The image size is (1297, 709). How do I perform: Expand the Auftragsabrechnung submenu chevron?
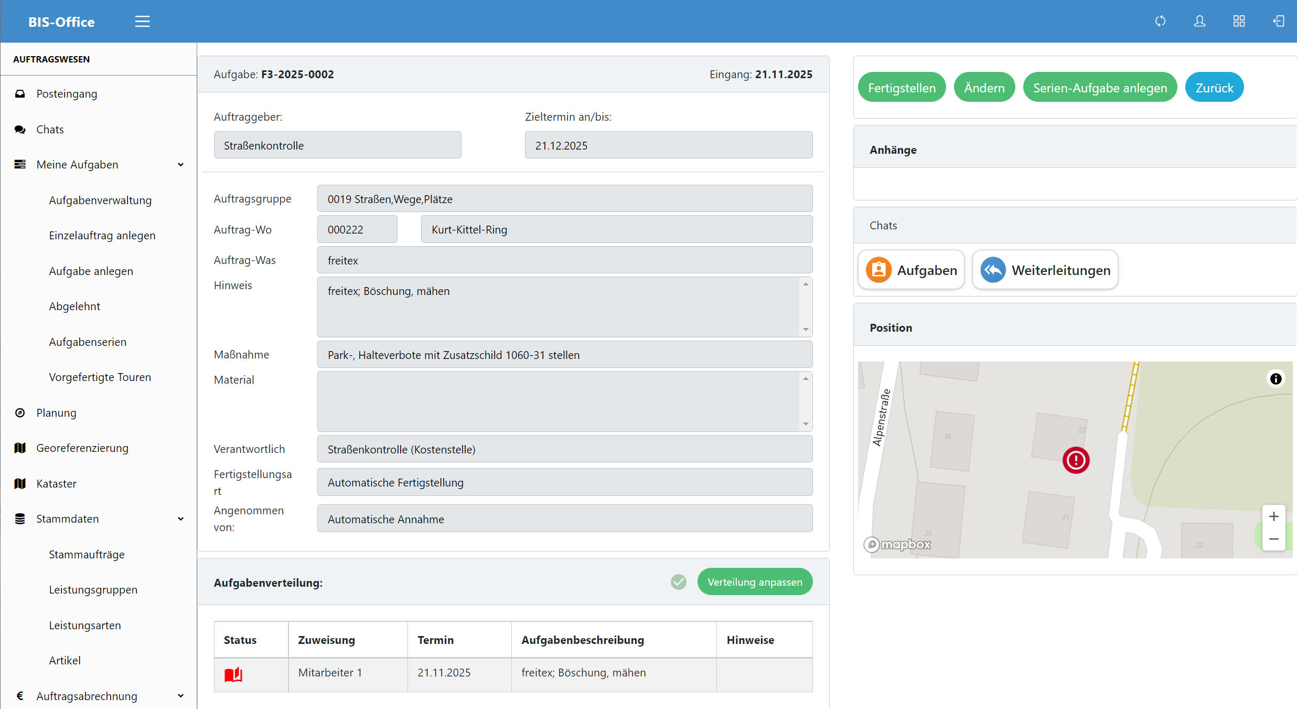(x=180, y=696)
